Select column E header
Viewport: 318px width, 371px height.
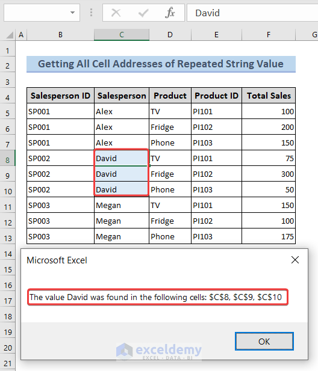[216, 35]
